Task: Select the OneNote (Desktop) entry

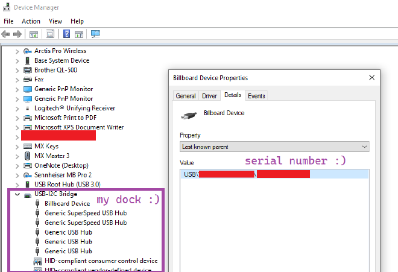Action: coord(62,166)
